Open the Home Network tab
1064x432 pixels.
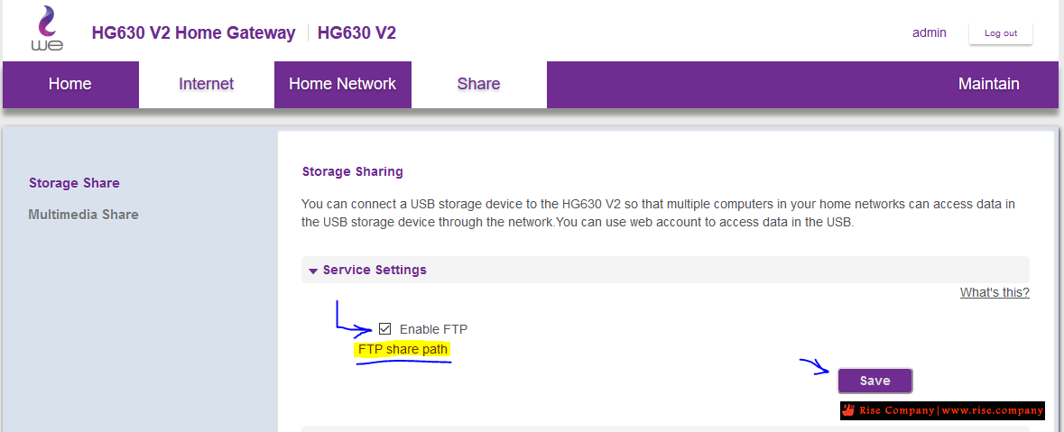click(342, 84)
